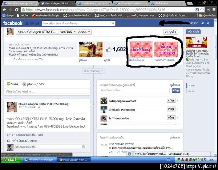This screenshot has width=218, height=170.
Task: Click privacy shortcuts lock icon
Action: 203,23
